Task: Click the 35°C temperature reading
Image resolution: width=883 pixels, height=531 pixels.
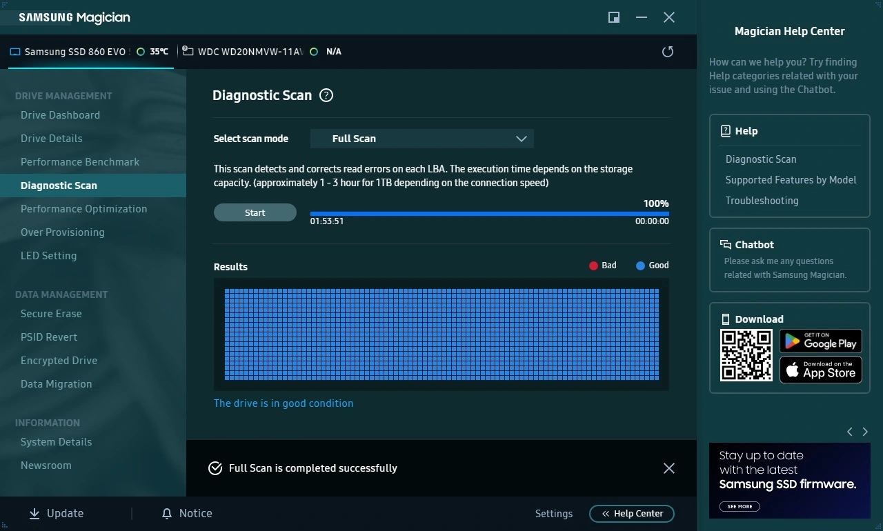Action: click(159, 52)
